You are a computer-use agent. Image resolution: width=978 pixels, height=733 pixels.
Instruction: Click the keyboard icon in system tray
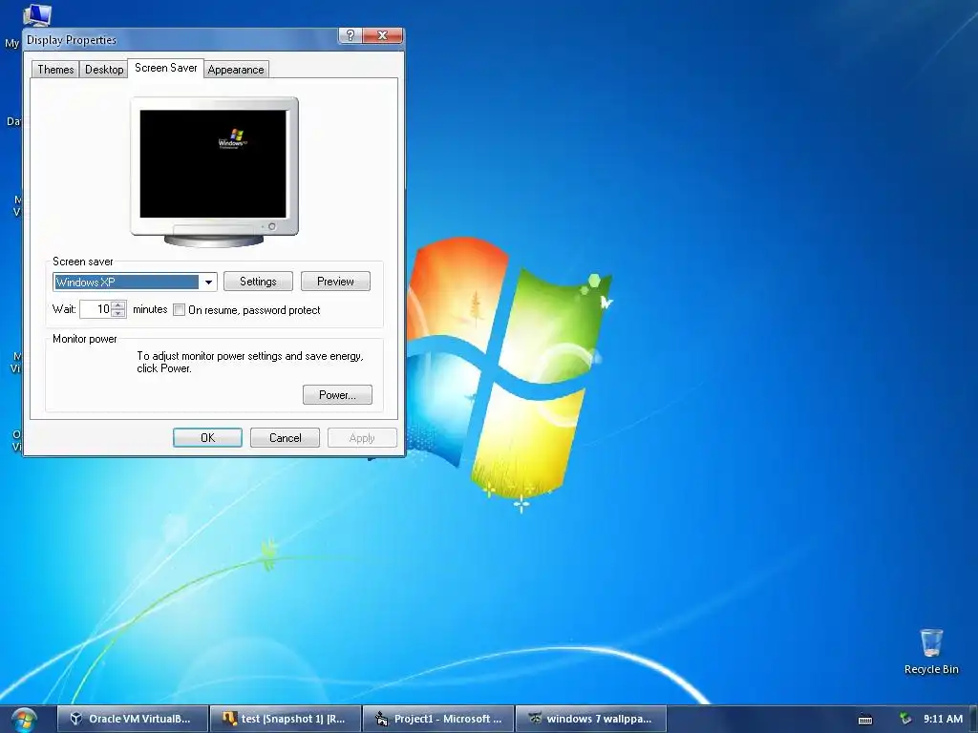[865, 720]
